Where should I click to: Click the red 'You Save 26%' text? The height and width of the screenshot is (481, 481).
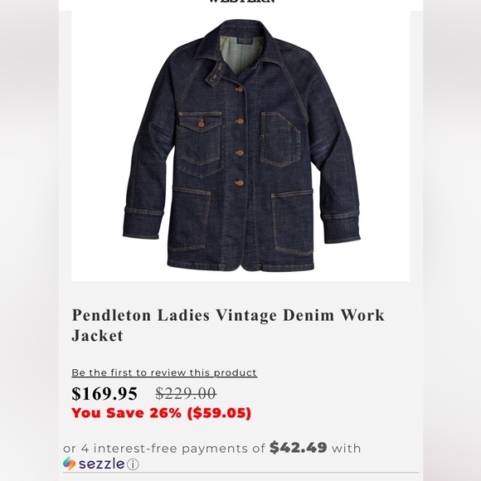tap(162, 413)
